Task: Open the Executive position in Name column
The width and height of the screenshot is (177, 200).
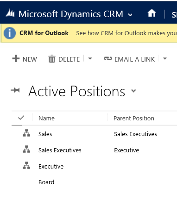Action: (x=51, y=167)
